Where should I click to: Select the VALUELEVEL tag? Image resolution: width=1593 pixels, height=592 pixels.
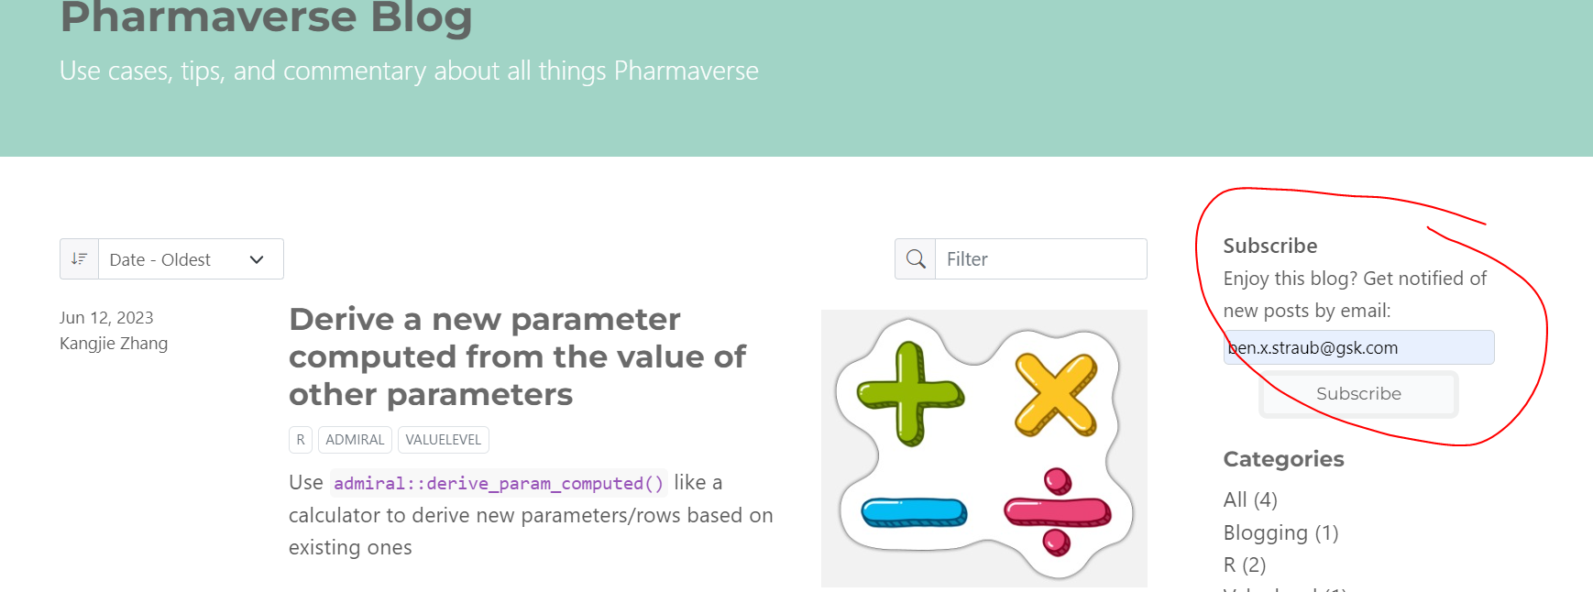444,440
